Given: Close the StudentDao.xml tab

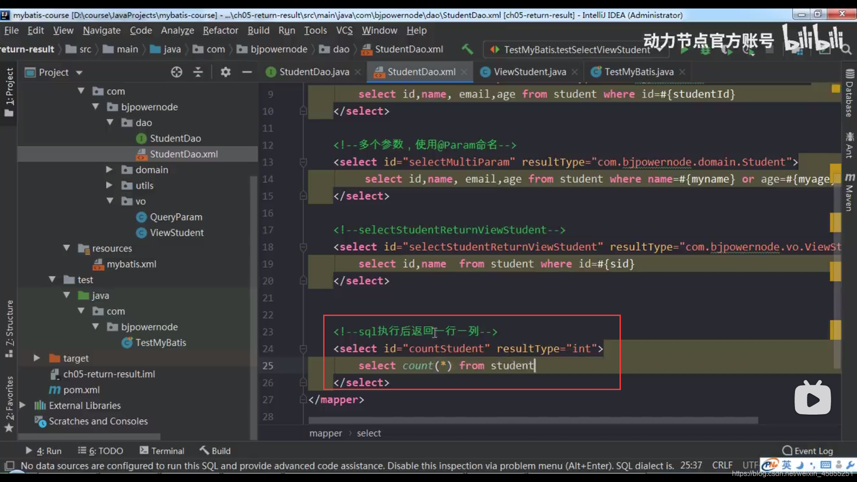Looking at the screenshot, I should [464, 72].
